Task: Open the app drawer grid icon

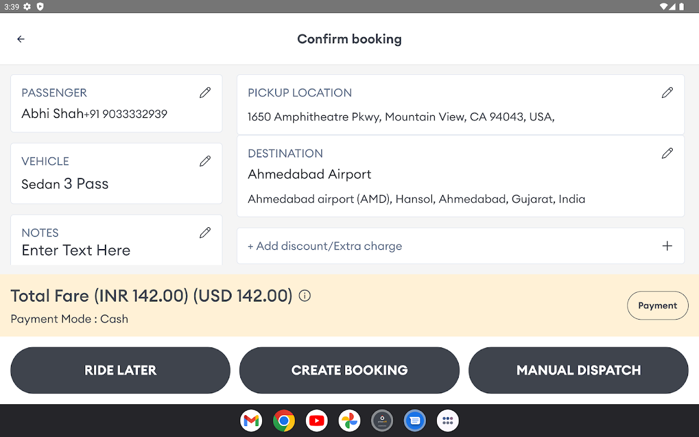Action: click(448, 421)
